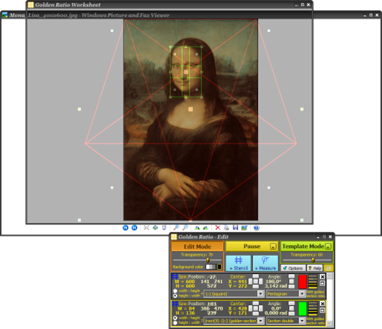Choose line thickness for Pentagram stencil
Image resolution: width=382 pixels, height=329 pixels.
coord(313,282)
